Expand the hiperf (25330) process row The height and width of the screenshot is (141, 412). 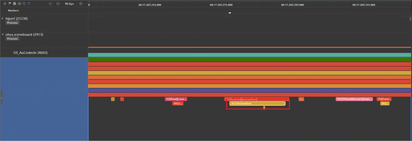tap(3, 19)
